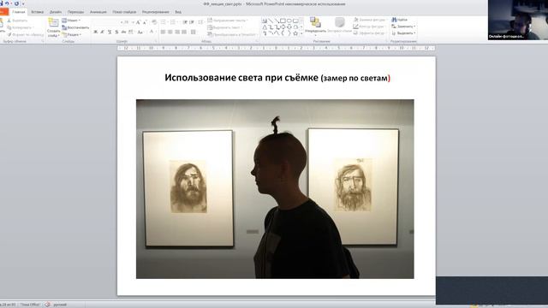Increase font size with large A icon
The width and height of the screenshot is (548, 308).
(138, 22)
